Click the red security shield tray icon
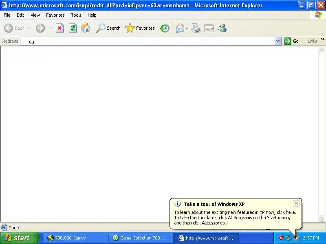 tap(281, 238)
